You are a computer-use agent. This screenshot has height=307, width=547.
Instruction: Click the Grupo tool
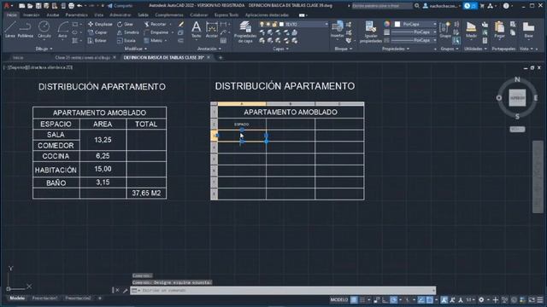pyautogui.click(x=444, y=29)
